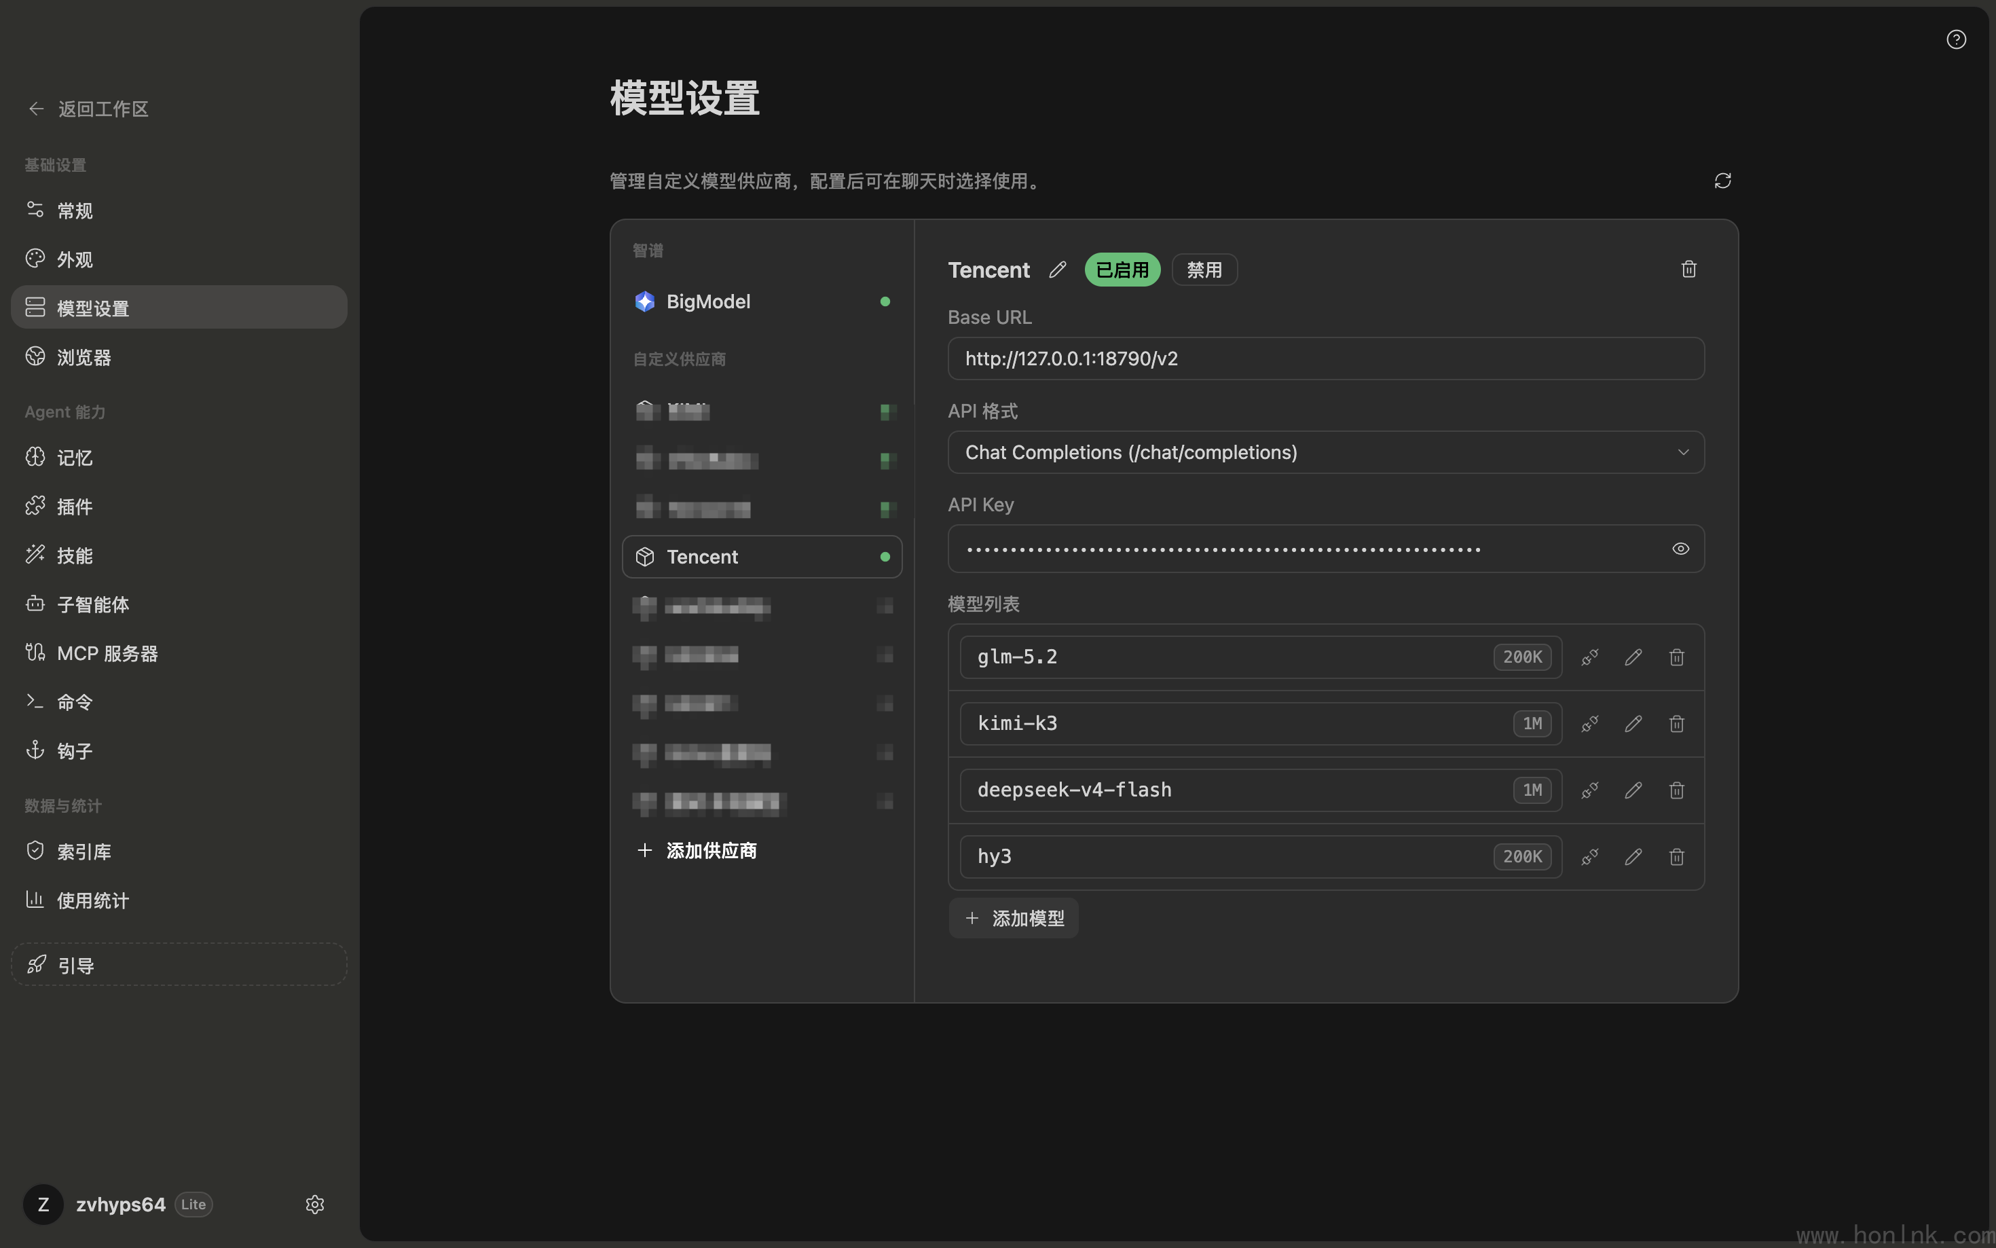Click the Z user avatar

click(x=43, y=1205)
